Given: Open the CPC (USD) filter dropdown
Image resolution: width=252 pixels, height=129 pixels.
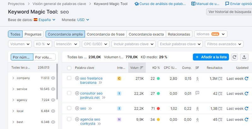Looking at the screenshot, I should [96, 44].
